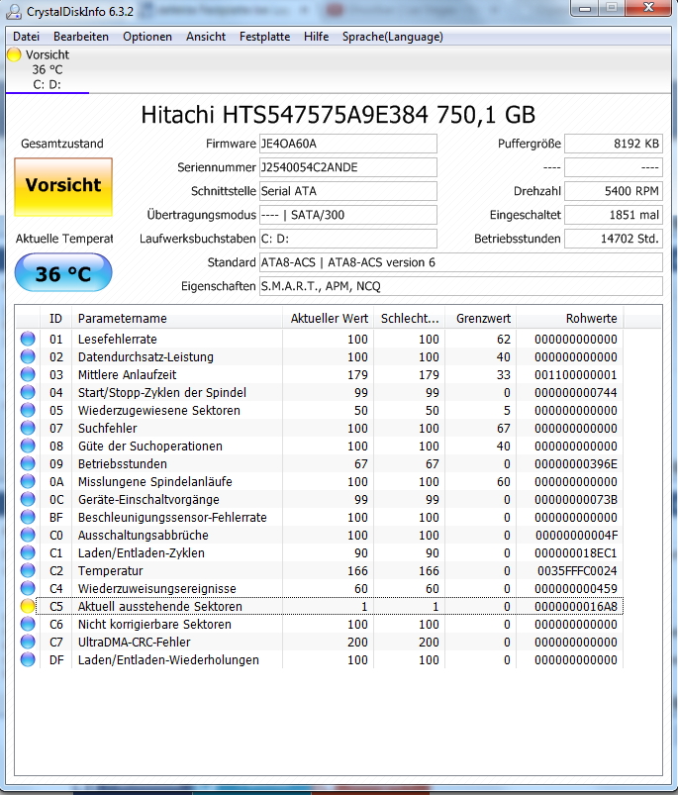Screen dimensions: 678x795
Task: Click the Schlecht... column header
Action: coord(410,319)
